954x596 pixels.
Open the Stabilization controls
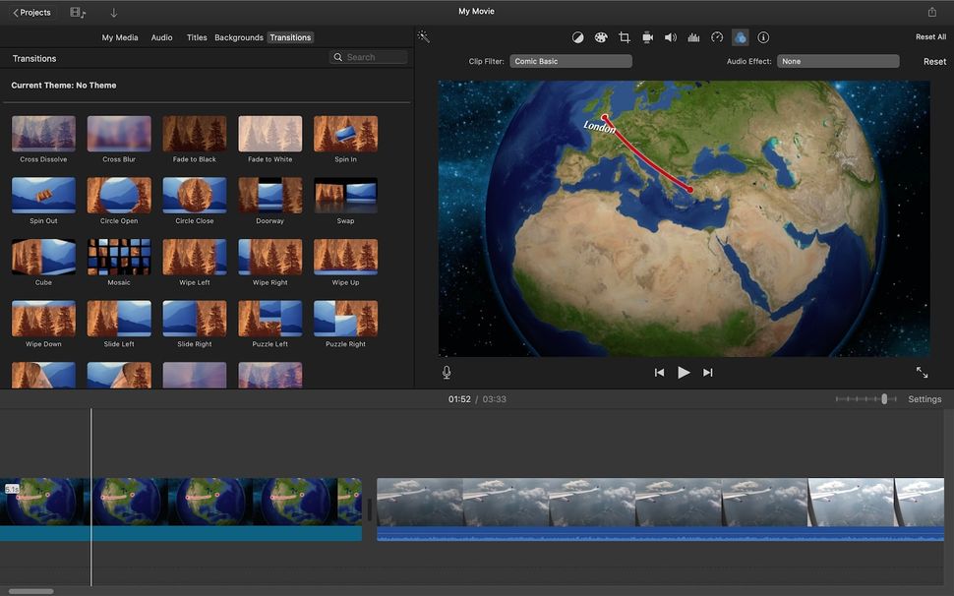pos(647,36)
